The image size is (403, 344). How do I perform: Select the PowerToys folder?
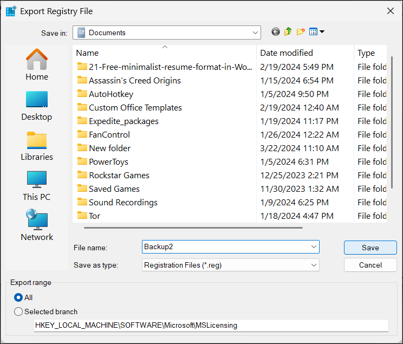click(x=108, y=161)
